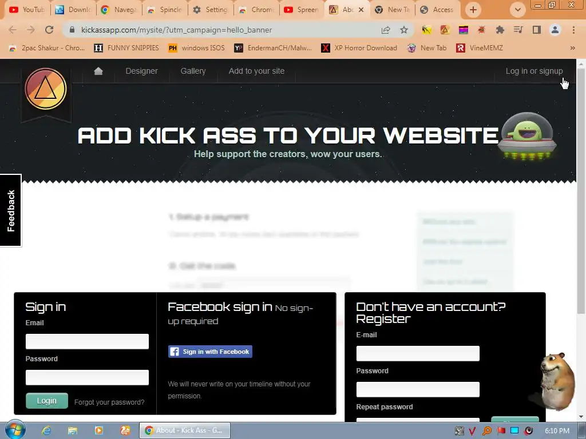This screenshot has width=586, height=439.
Task: Toggle the browser side panel icon
Action: click(537, 30)
